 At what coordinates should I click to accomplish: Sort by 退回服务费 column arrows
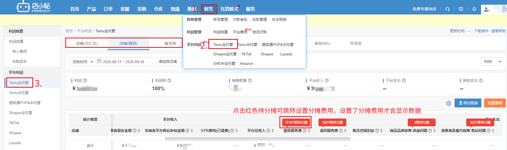345,131
